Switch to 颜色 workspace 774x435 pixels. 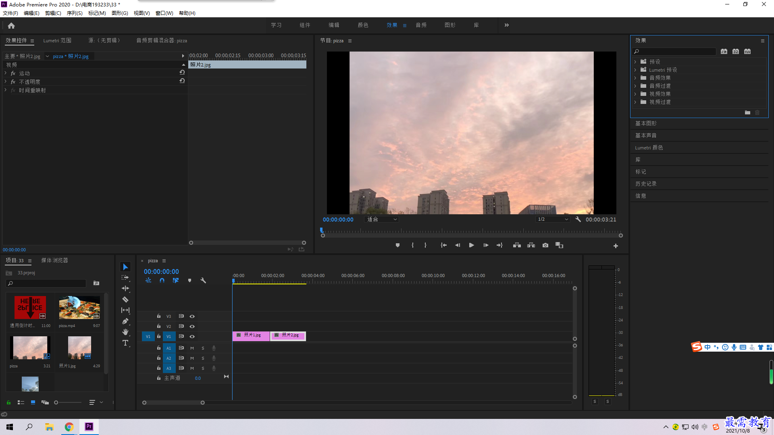coord(363,25)
